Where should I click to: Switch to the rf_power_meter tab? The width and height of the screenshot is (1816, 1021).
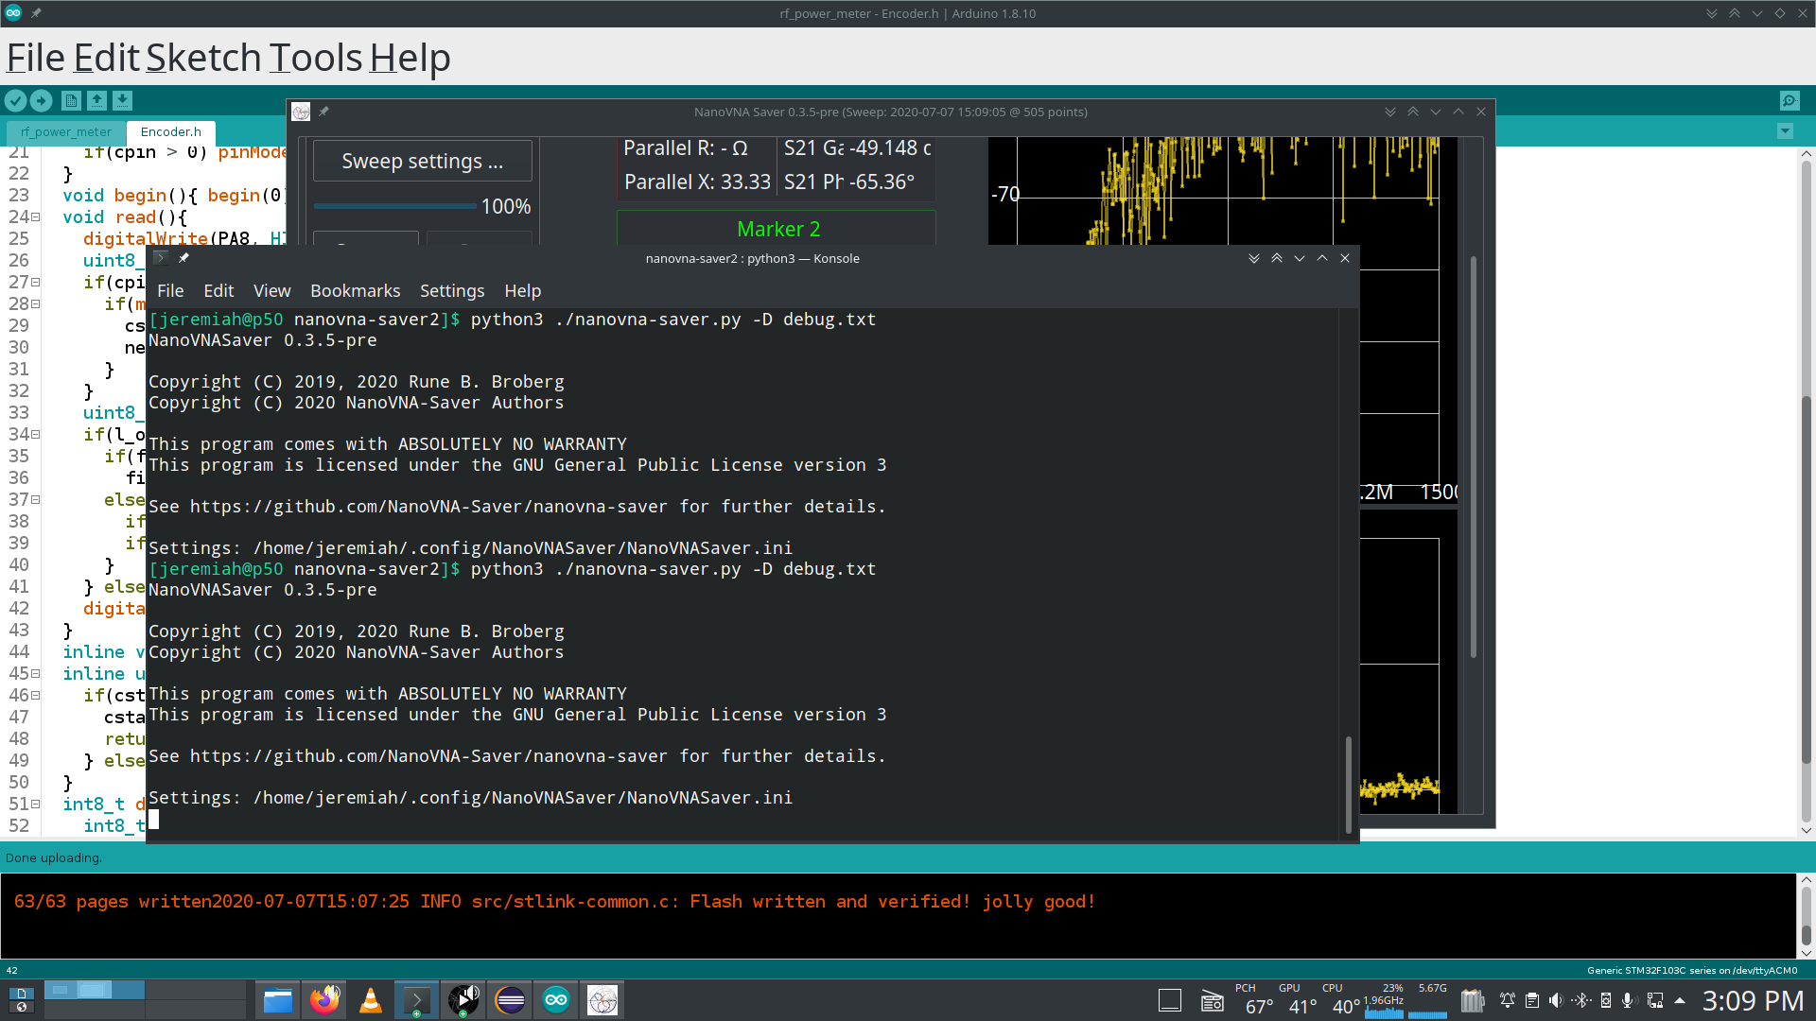click(66, 132)
